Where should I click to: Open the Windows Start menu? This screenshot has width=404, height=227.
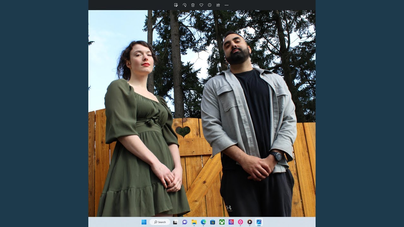tap(144, 222)
